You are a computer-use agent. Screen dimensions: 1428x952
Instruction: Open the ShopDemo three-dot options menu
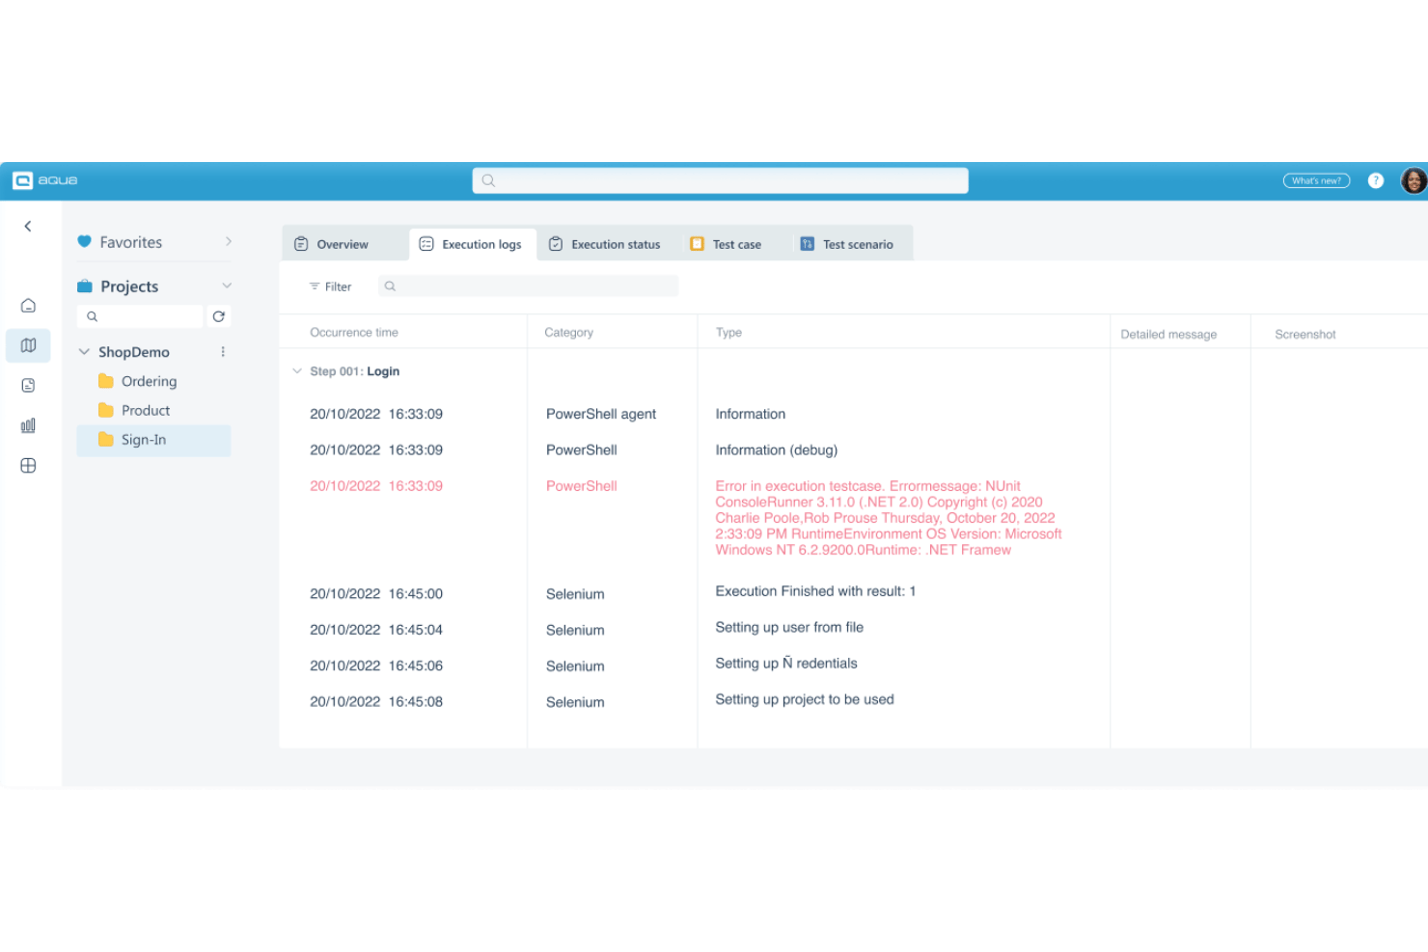[x=223, y=352]
